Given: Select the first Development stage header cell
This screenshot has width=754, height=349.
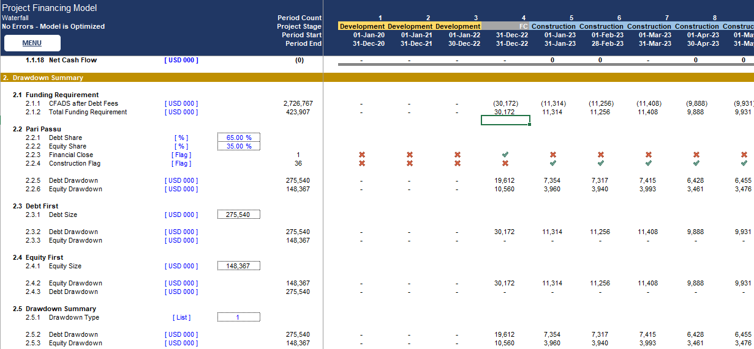Looking at the screenshot, I should (362, 26).
